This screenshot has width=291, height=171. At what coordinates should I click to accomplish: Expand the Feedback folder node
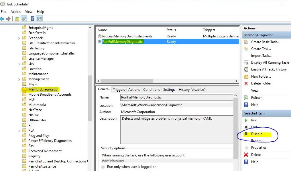(x=19, y=38)
